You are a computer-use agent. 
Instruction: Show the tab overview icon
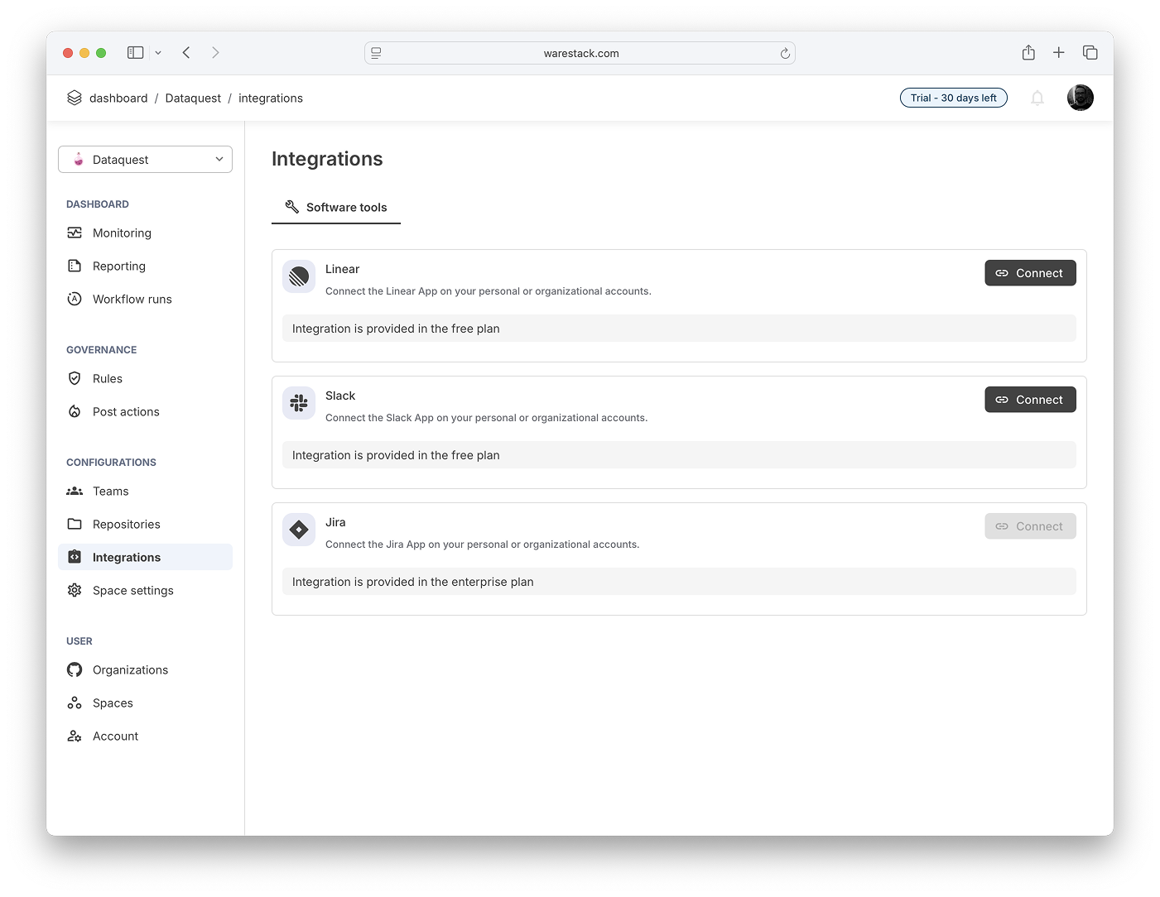(1090, 53)
